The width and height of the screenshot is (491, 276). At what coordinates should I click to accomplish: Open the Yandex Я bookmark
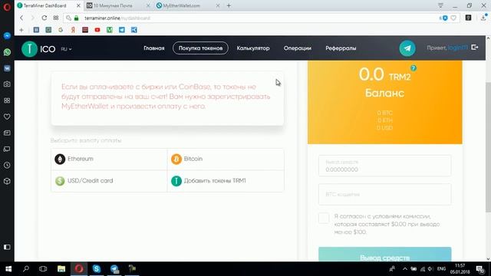coord(73,30)
